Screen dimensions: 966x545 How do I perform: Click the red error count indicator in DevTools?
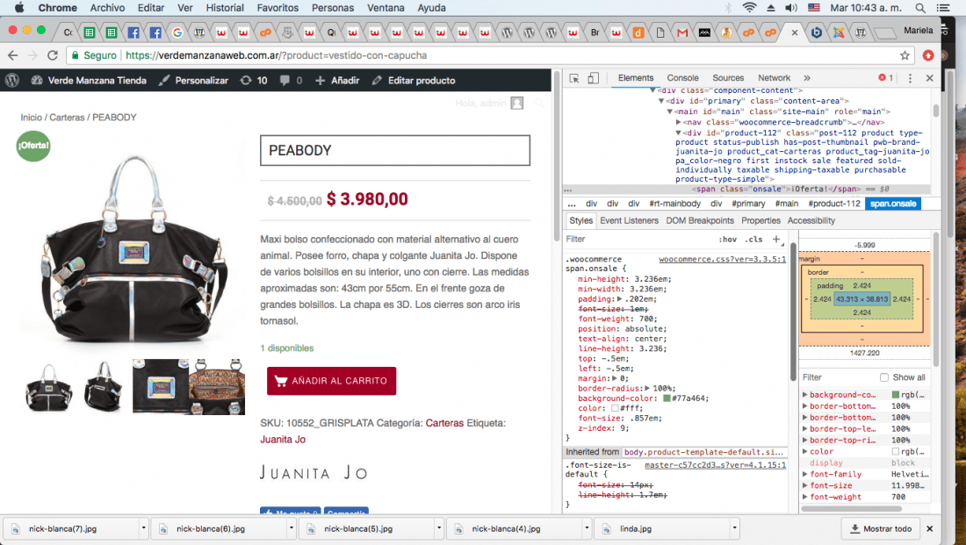click(x=885, y=77)
